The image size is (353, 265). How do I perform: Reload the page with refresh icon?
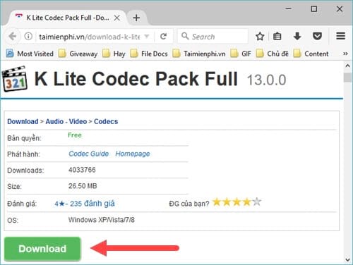click(163, 37)
